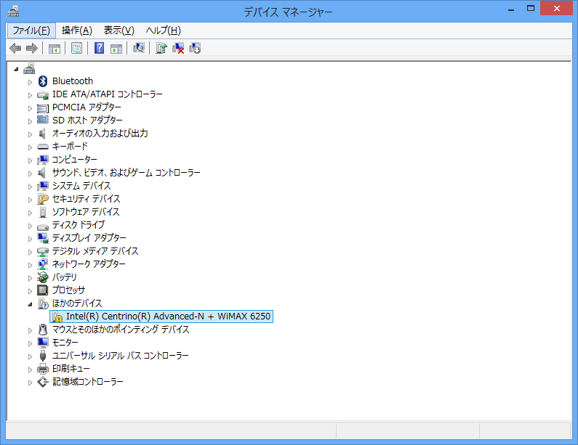Viewport: 578px width, 445px height.
Task: Click the Bluetooth category icon
Action: tap(43, 81)
